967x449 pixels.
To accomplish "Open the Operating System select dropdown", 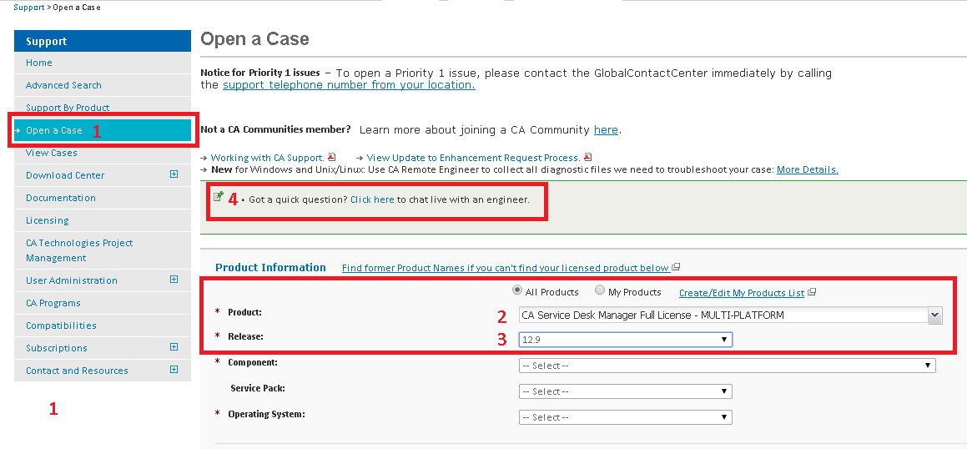I will 626,417.
